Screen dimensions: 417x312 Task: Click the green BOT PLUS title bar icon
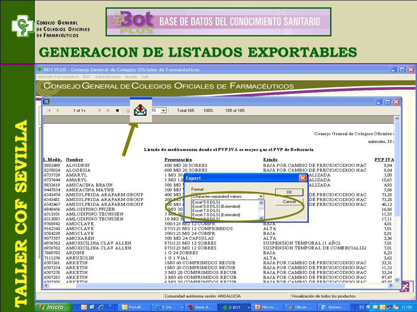pyautogui.click(x=40, y=69)
